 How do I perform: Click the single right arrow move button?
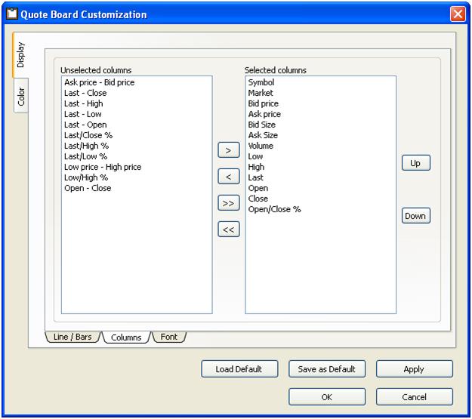click(228, 150)
